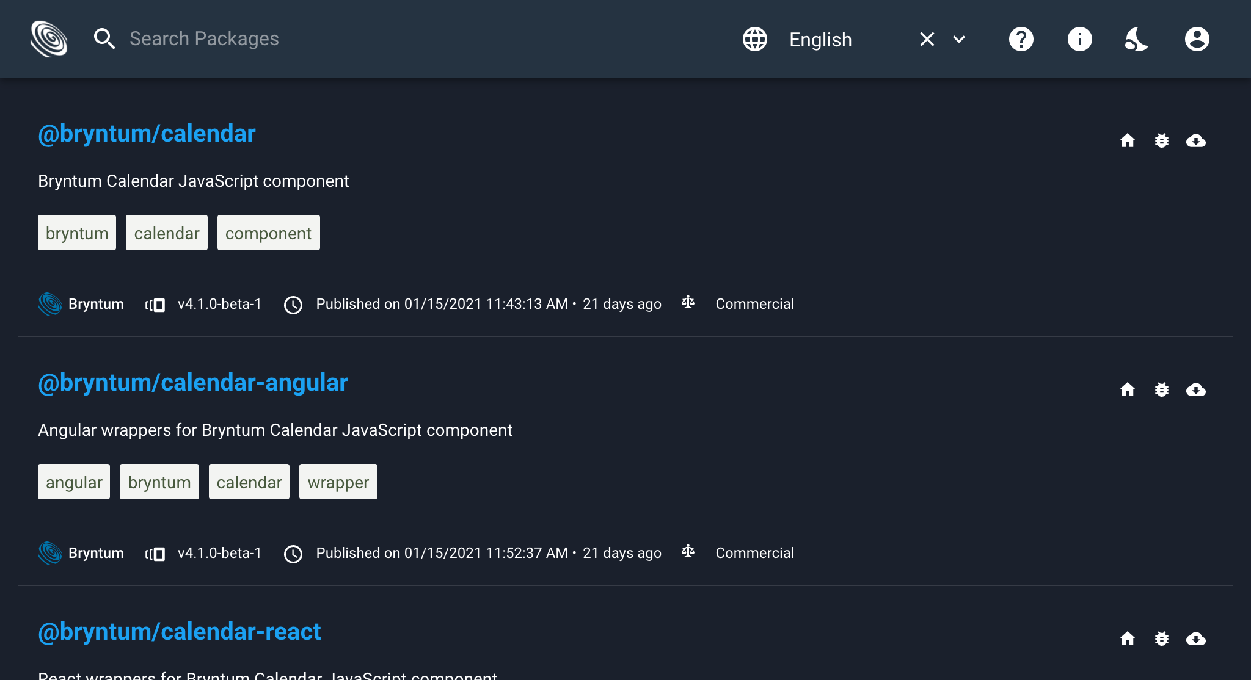The width and height of the screenshot is (1251, 680).
Task: Click calendar tag under @bryntum/calendar-angular
Action: click(x=249, y=482)
